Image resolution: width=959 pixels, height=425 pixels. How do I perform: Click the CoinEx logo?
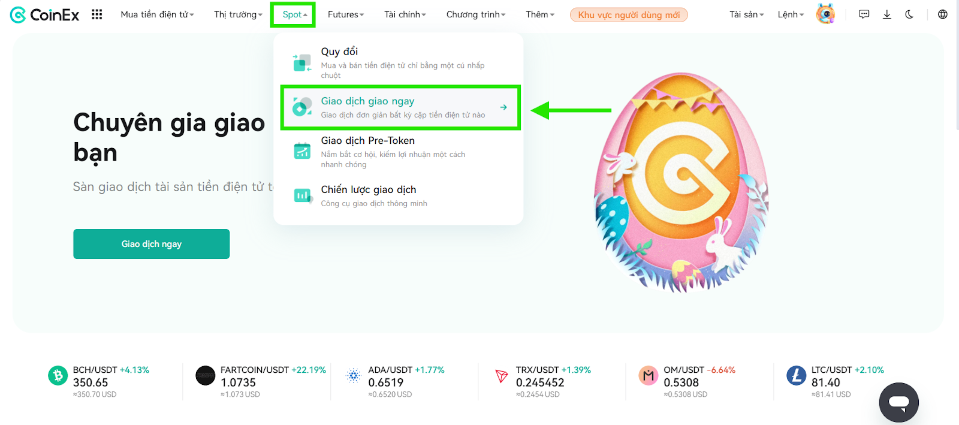(x=44, y=14)
